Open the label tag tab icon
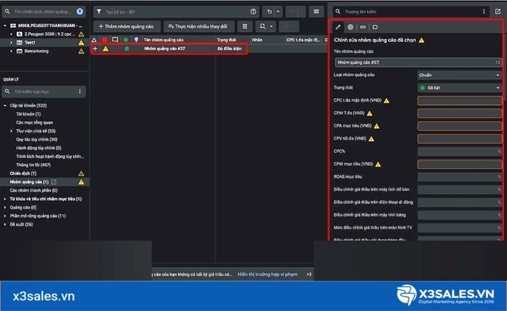507x311 pixels. point(375,27)
